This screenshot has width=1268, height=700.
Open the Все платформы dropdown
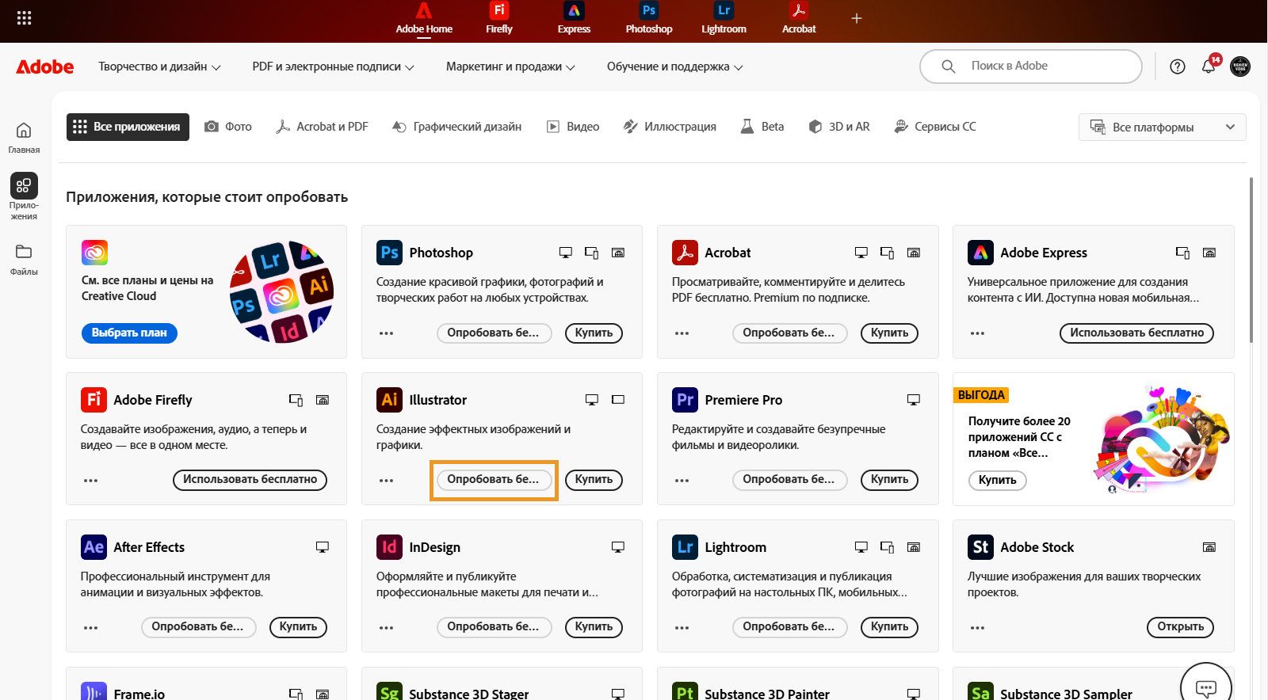pyautogui.click(x=1162, y=127)
